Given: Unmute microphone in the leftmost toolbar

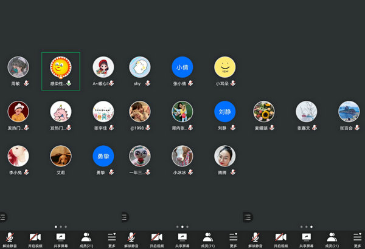Looking at the screenshot, I should coord(9,238).
